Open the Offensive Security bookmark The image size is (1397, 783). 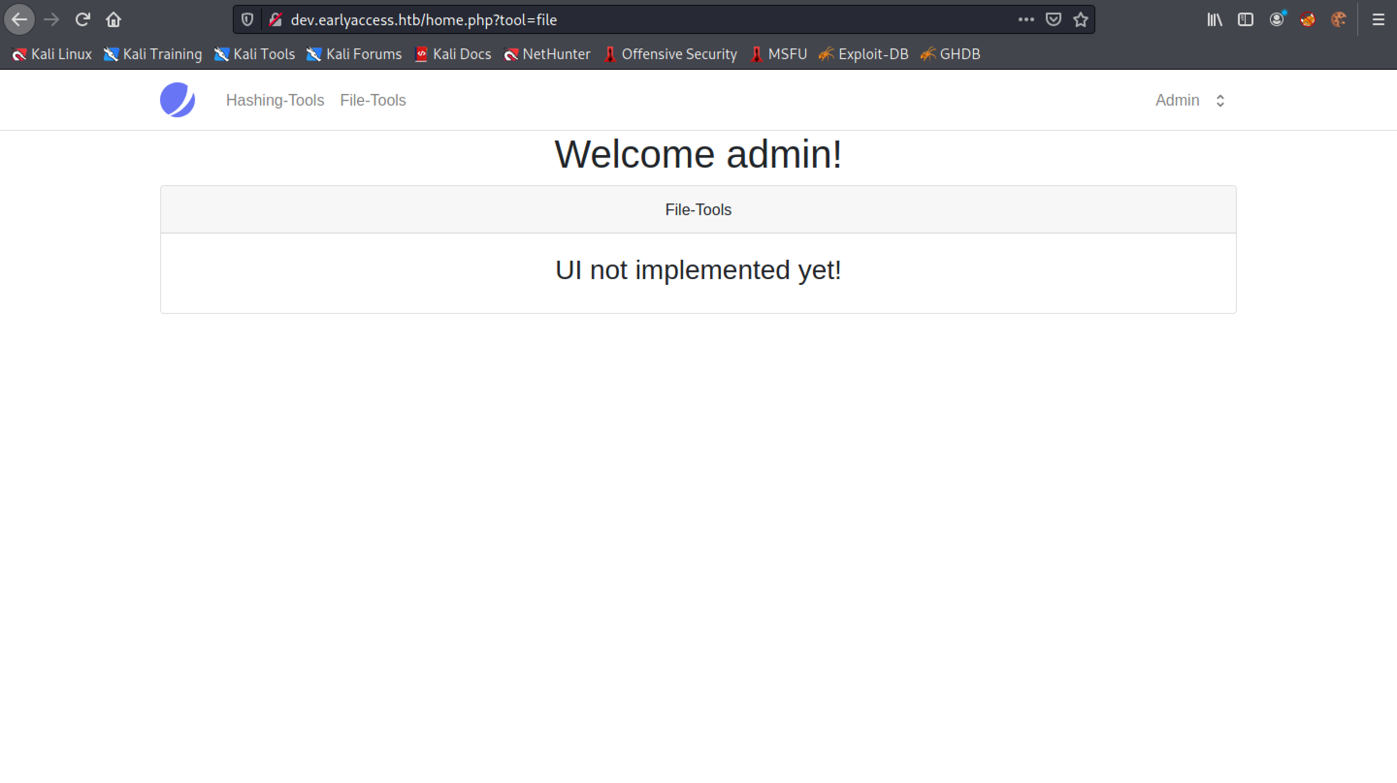pos(670,54)
